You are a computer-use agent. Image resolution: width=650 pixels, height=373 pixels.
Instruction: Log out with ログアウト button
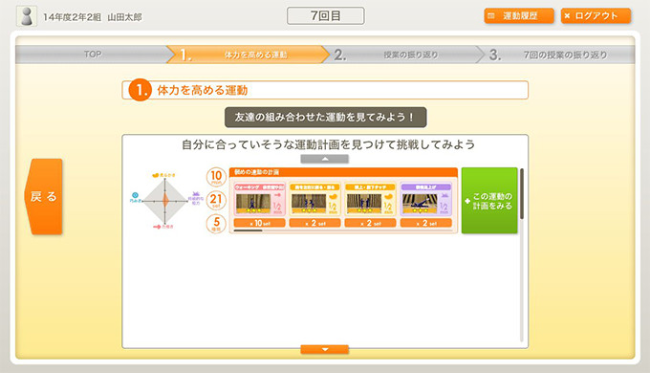[596, 16]
